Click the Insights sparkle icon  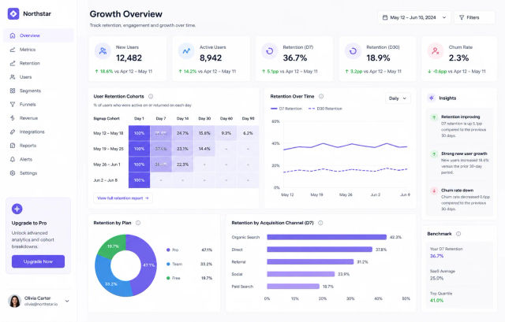coord(432,98)
